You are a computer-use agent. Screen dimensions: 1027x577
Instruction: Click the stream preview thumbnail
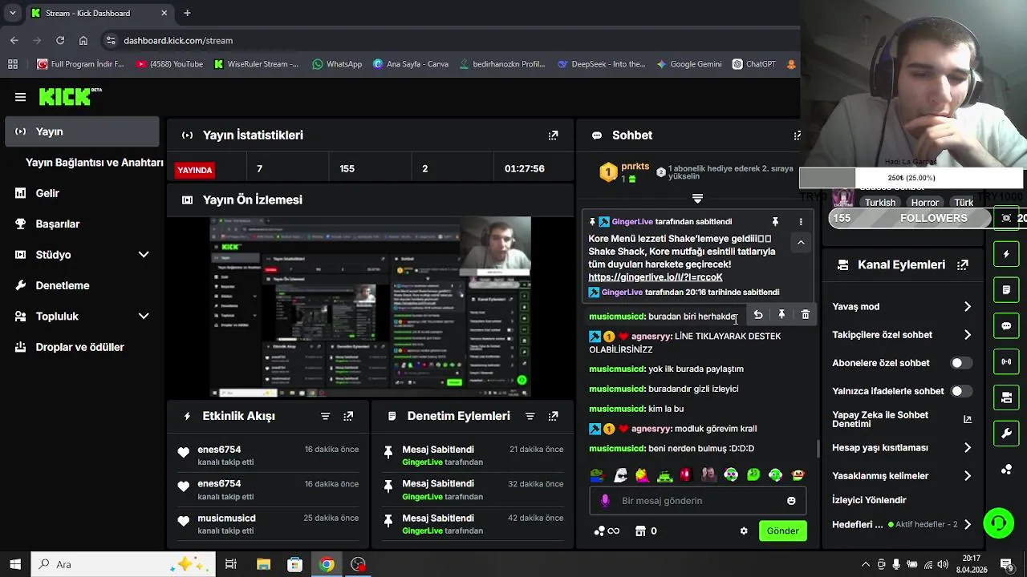tap(371, 307)
